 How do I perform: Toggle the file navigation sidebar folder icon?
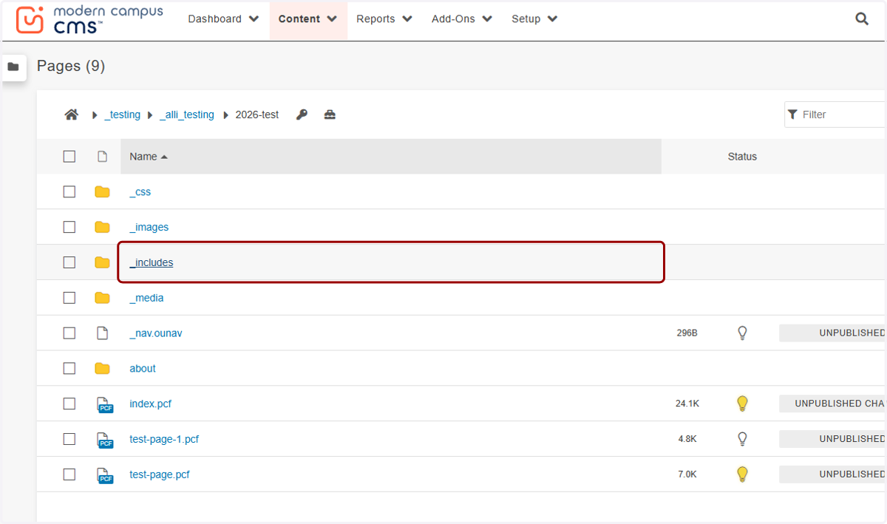[x=13, y=67]
